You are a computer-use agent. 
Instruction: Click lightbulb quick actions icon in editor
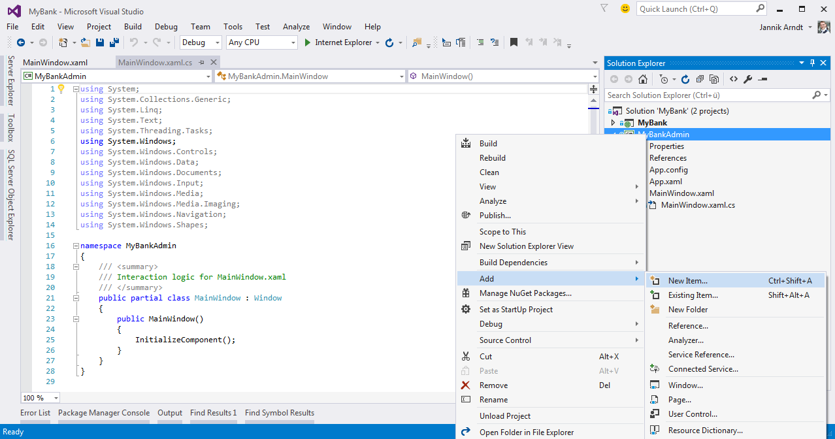pyautogui.click(x=61, y=89)
